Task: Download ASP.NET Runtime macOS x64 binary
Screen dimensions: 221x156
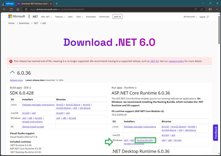Action: (x=173, y=135)
